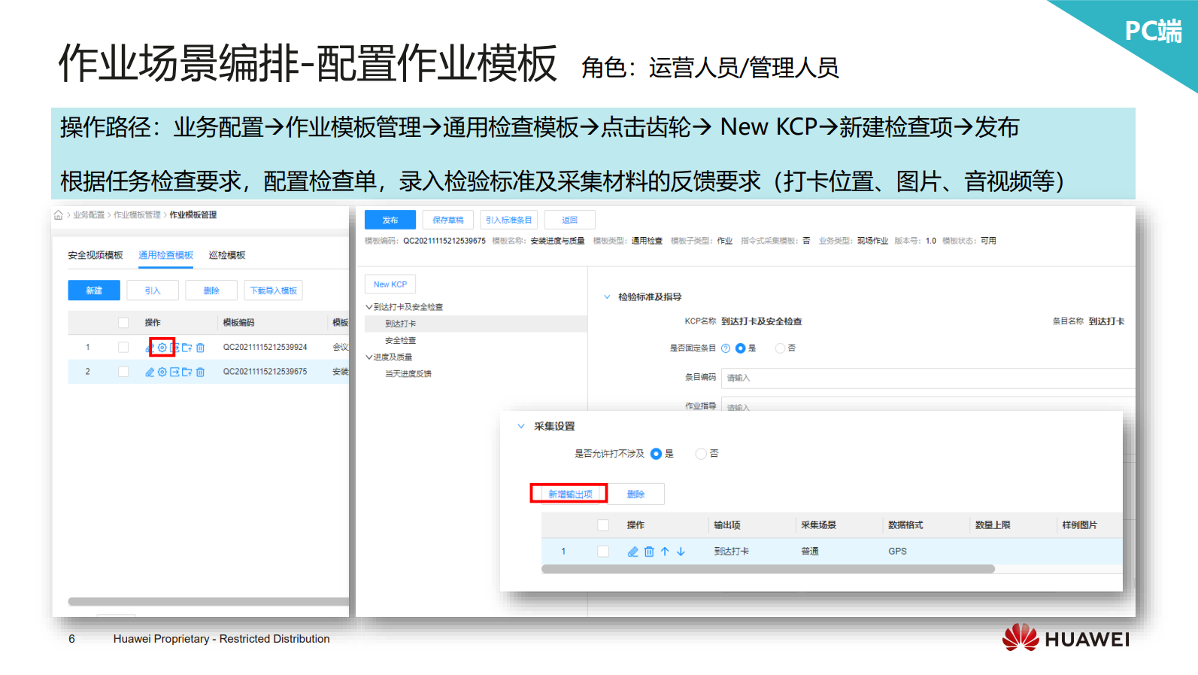Screen dimensions: 1198x675
Task: Collapse the 采集设置 section
Action: (521, 427)
